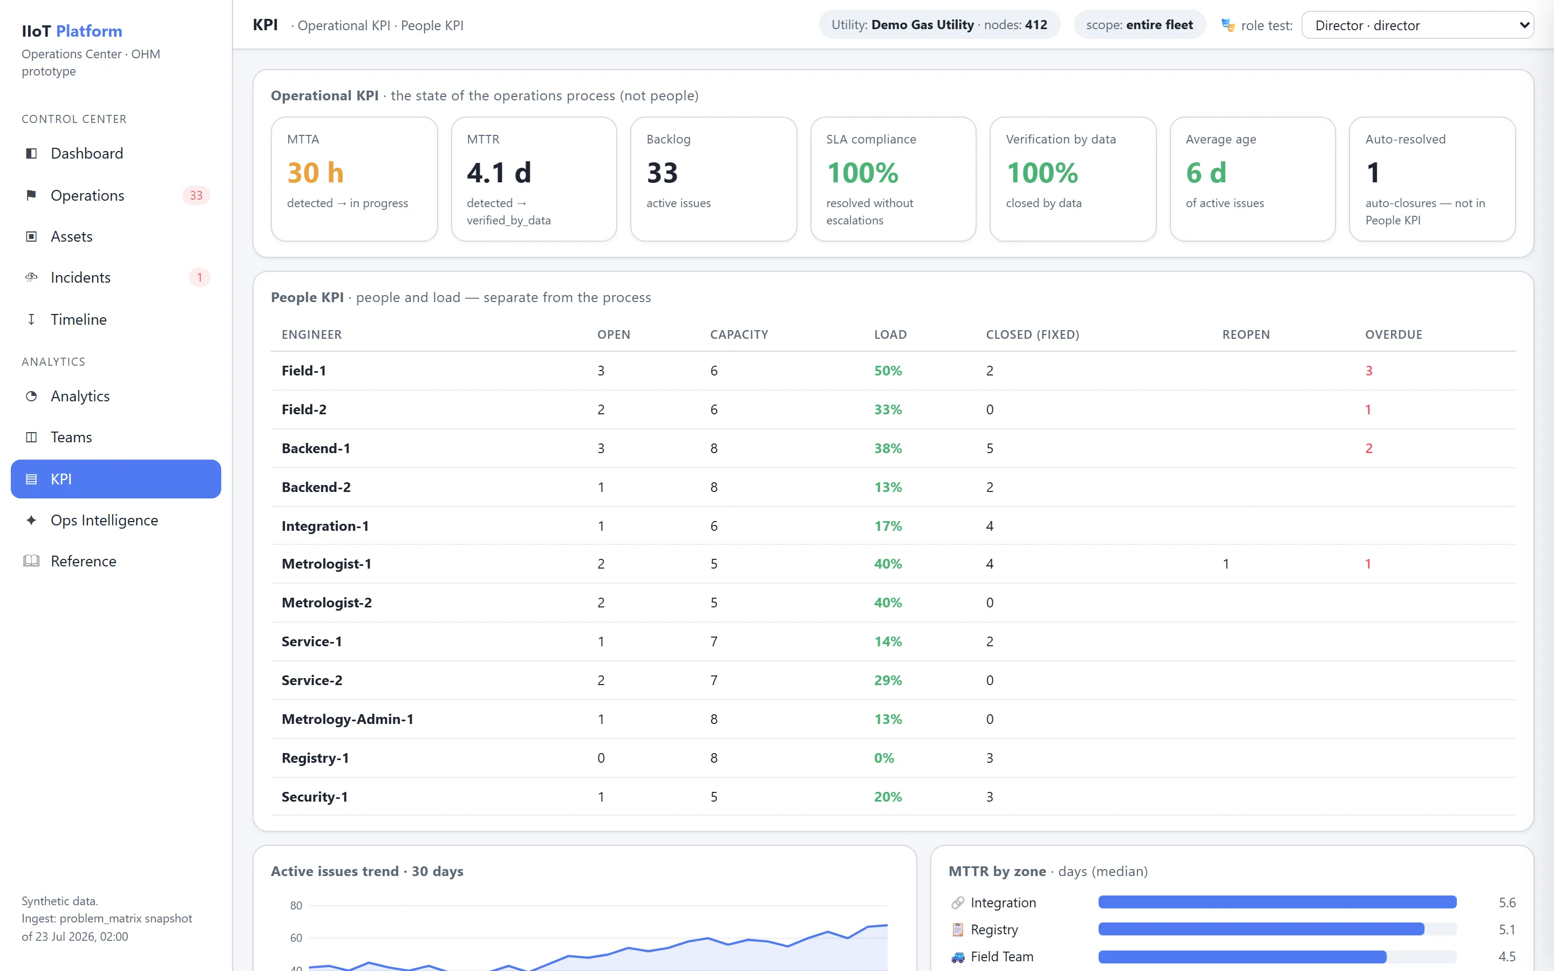Open the Backlog 33 card
The width and height of the screenshot is (1554, 971).
pos(714,179)
